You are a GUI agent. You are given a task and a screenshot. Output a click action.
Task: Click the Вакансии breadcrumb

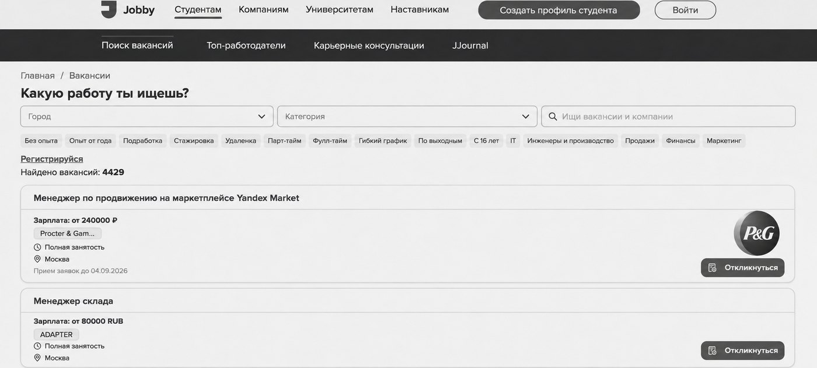point(90,76)
